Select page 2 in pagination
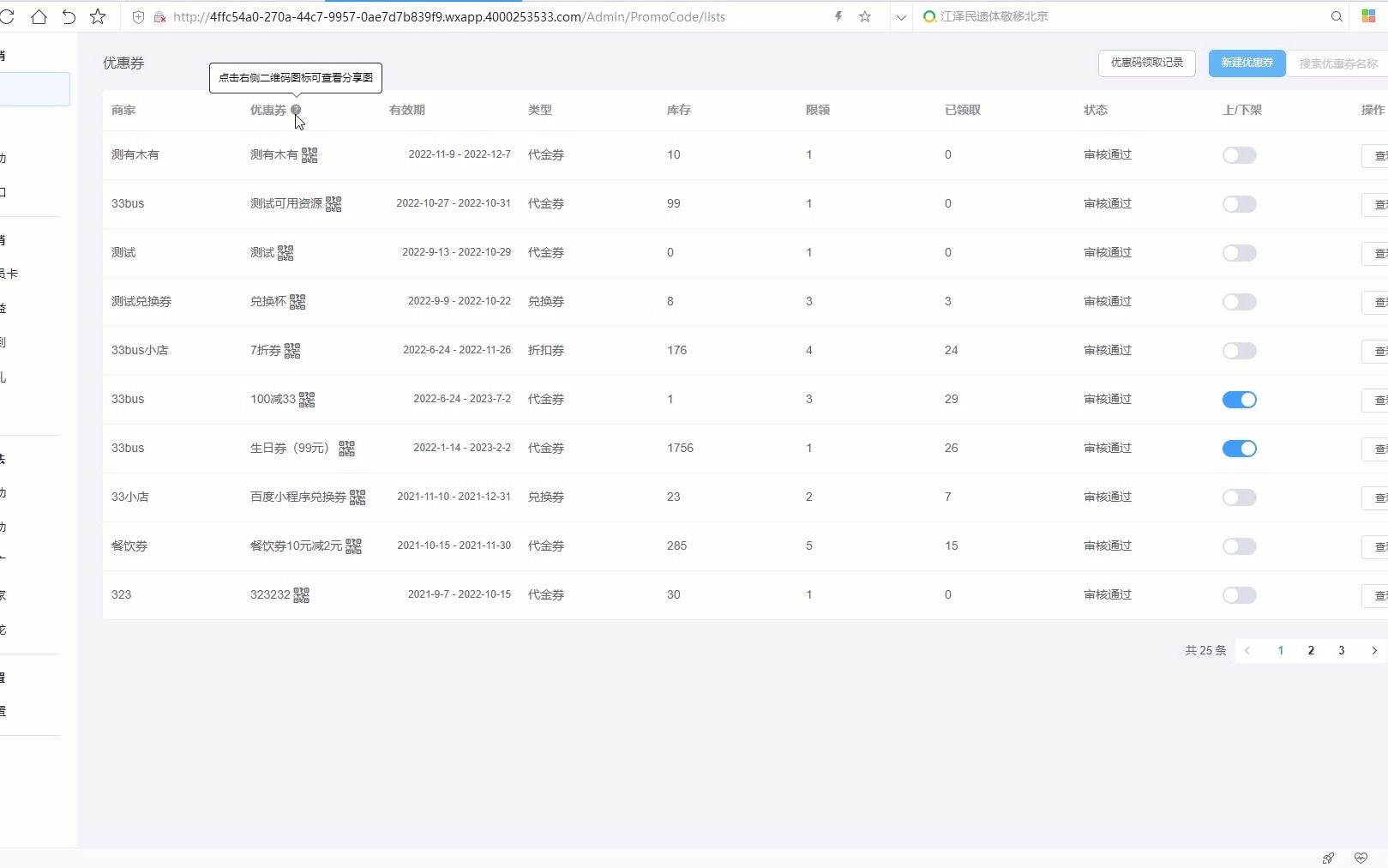The height and width of the screenshot is (868, 1388). (1311, 650)
